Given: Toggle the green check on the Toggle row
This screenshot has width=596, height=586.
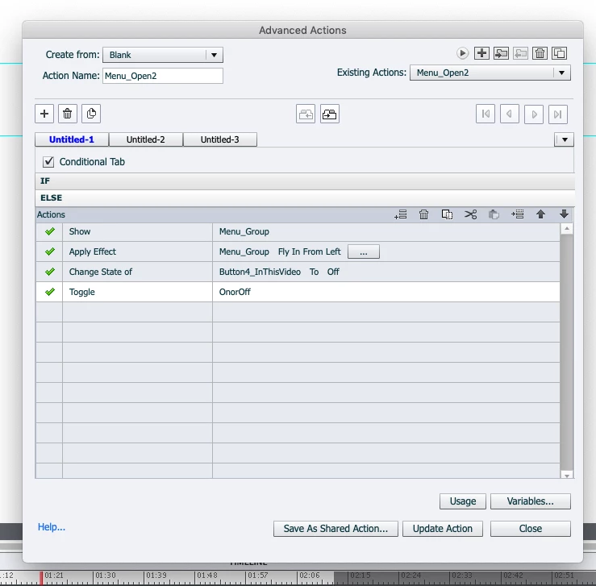Looking at the screenshot, I should pyautogui.click(x=50, y=292).
